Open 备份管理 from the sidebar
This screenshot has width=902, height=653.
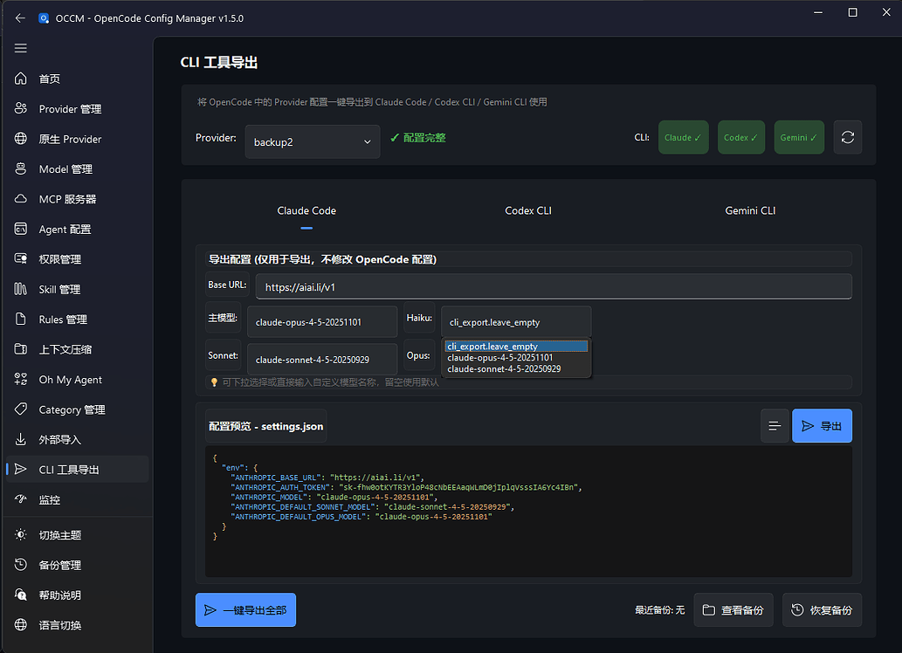tap(77, 565)
